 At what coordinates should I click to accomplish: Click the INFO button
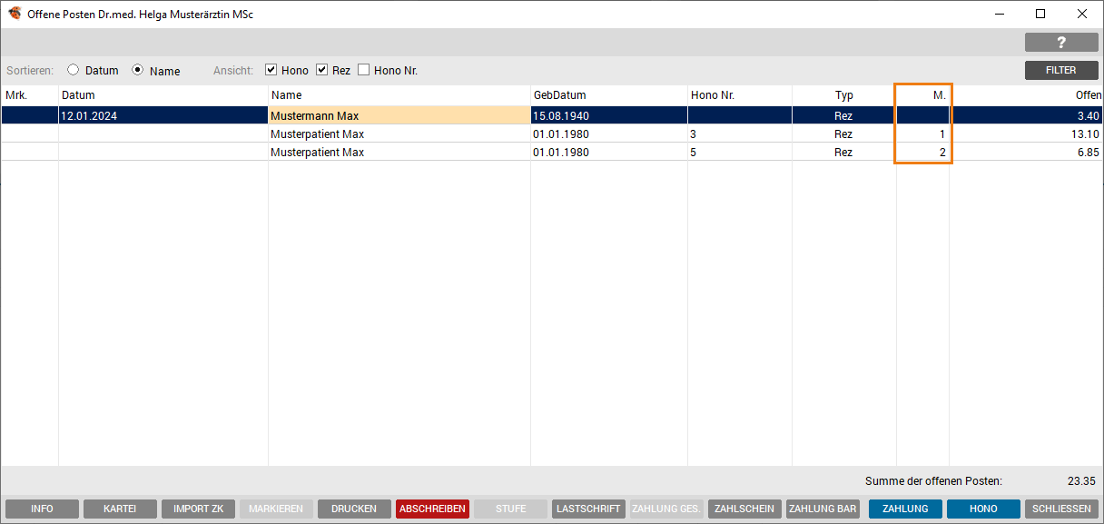coord(42,509)
